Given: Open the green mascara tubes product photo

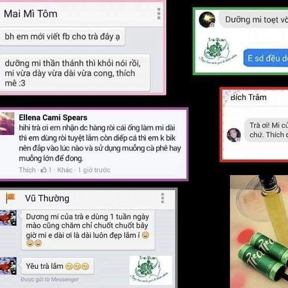Looking at the screenshot, I should click(x=259, y=232).
